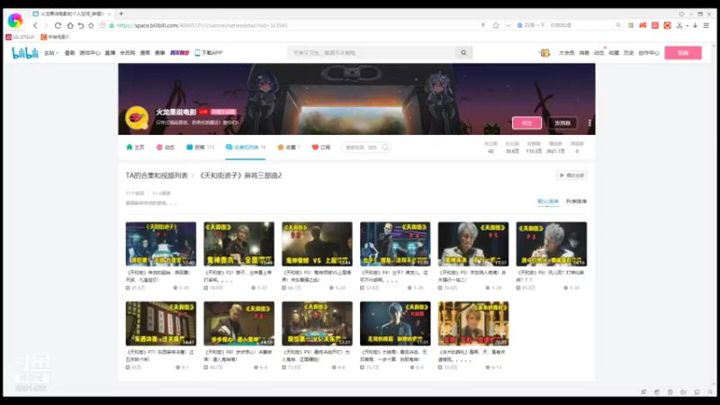Click the bilibili logo in the header
Viewport: 720px width, 405px height.
(25, 53)
